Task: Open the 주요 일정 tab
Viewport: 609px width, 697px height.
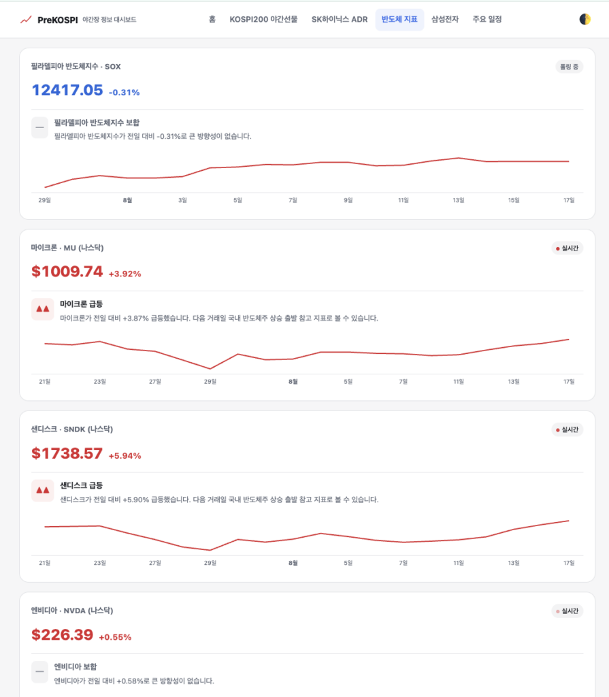Action: 487,20
